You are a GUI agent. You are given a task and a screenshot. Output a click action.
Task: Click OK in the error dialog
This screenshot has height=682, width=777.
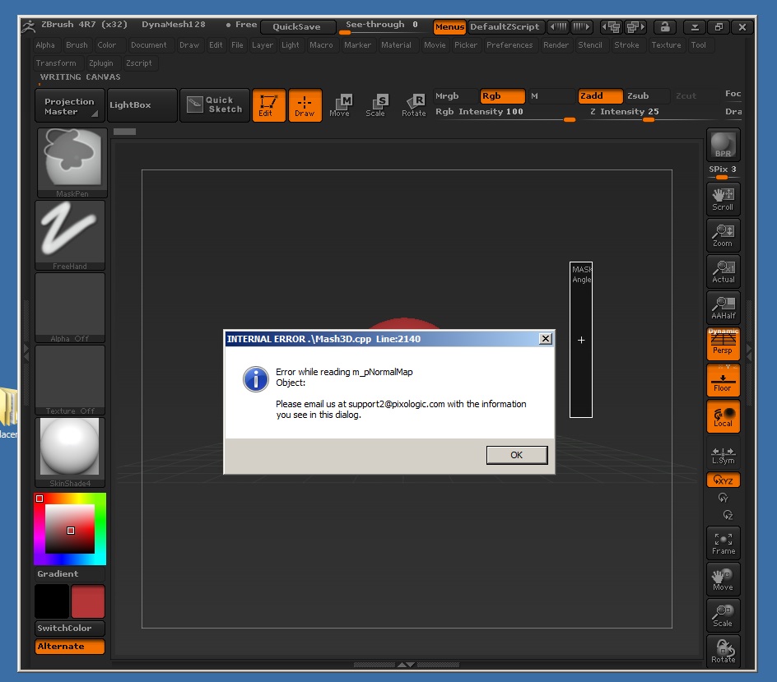coord(517,455)
